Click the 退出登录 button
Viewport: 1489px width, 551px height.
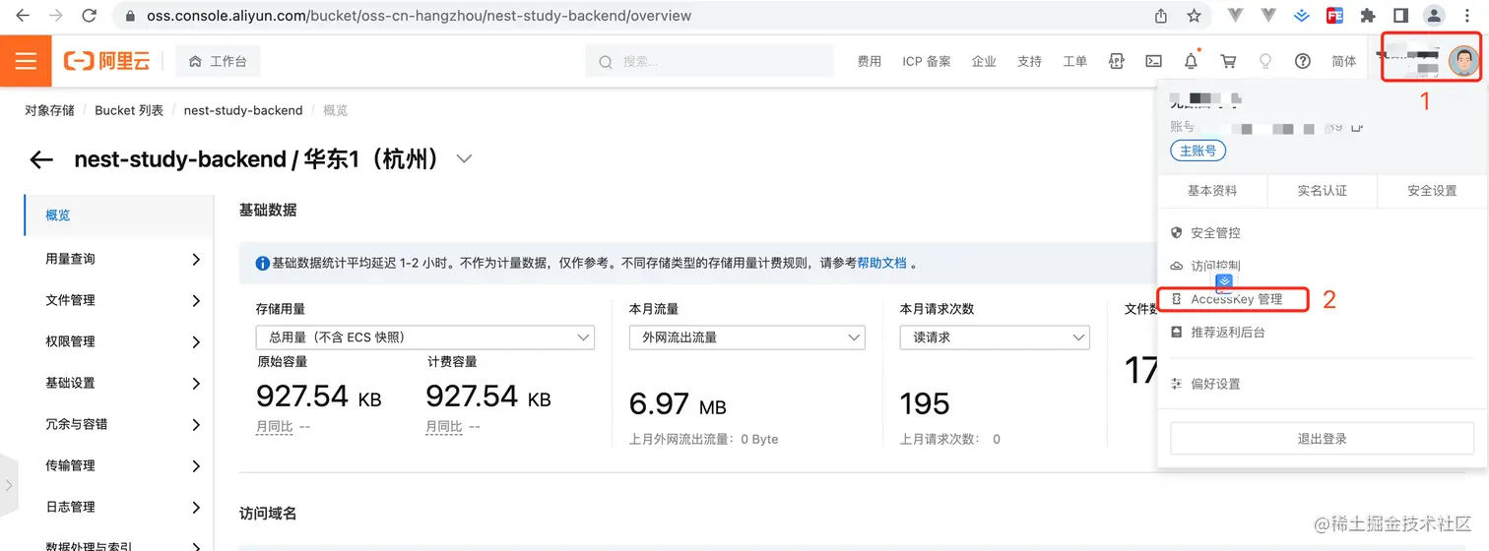click(1322, 439)
